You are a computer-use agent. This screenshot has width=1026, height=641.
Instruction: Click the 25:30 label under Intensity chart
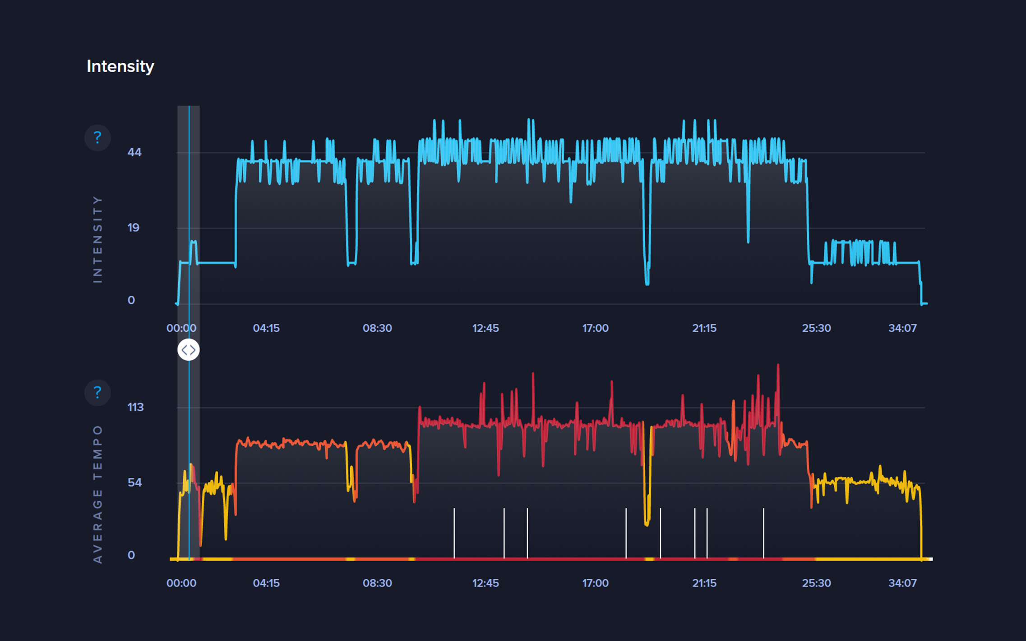coord(816,328)
